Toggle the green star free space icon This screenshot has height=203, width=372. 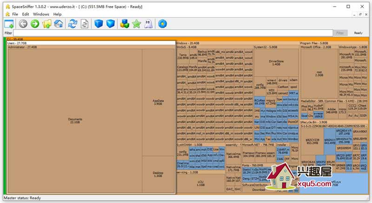tap(136, 24)
